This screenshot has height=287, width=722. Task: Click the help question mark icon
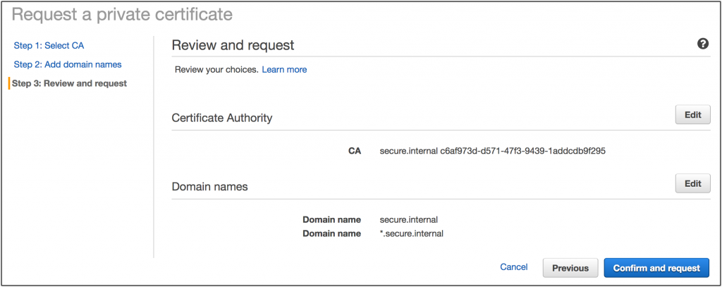tap(702, 44)
